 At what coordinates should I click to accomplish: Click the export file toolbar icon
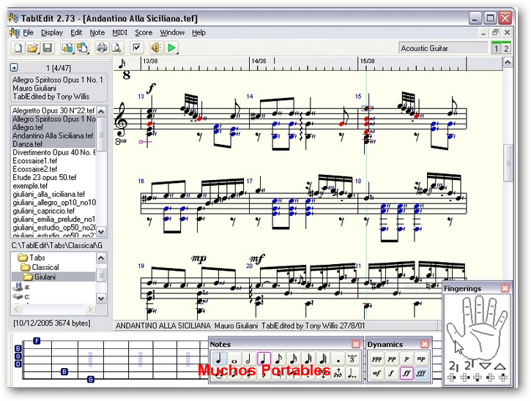82,48
